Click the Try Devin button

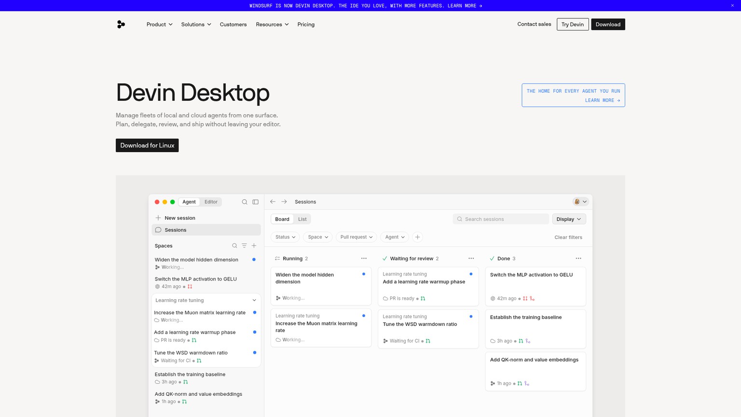pyautogui.click(x=573, y=24)
